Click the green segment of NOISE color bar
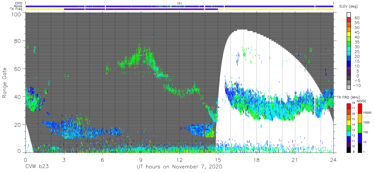The width and height of the screenshot is (375, 173). tap(360, 128)
